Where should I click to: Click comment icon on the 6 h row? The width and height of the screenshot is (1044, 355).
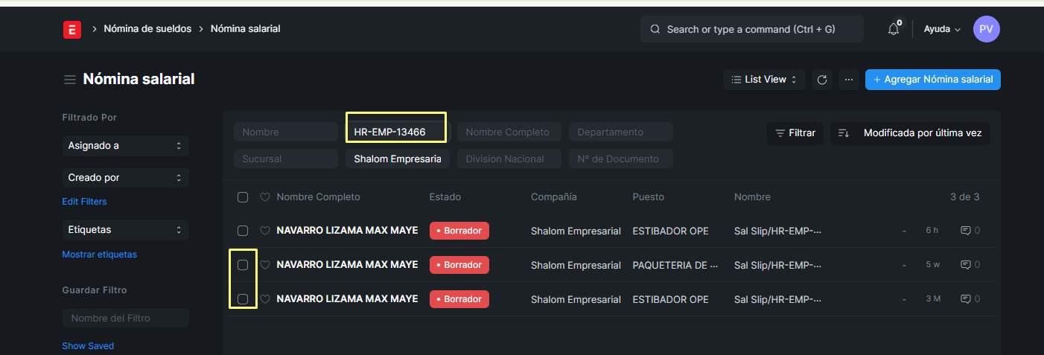[966, 231]
